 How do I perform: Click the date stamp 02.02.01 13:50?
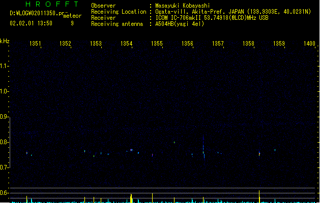click(31, 23)
